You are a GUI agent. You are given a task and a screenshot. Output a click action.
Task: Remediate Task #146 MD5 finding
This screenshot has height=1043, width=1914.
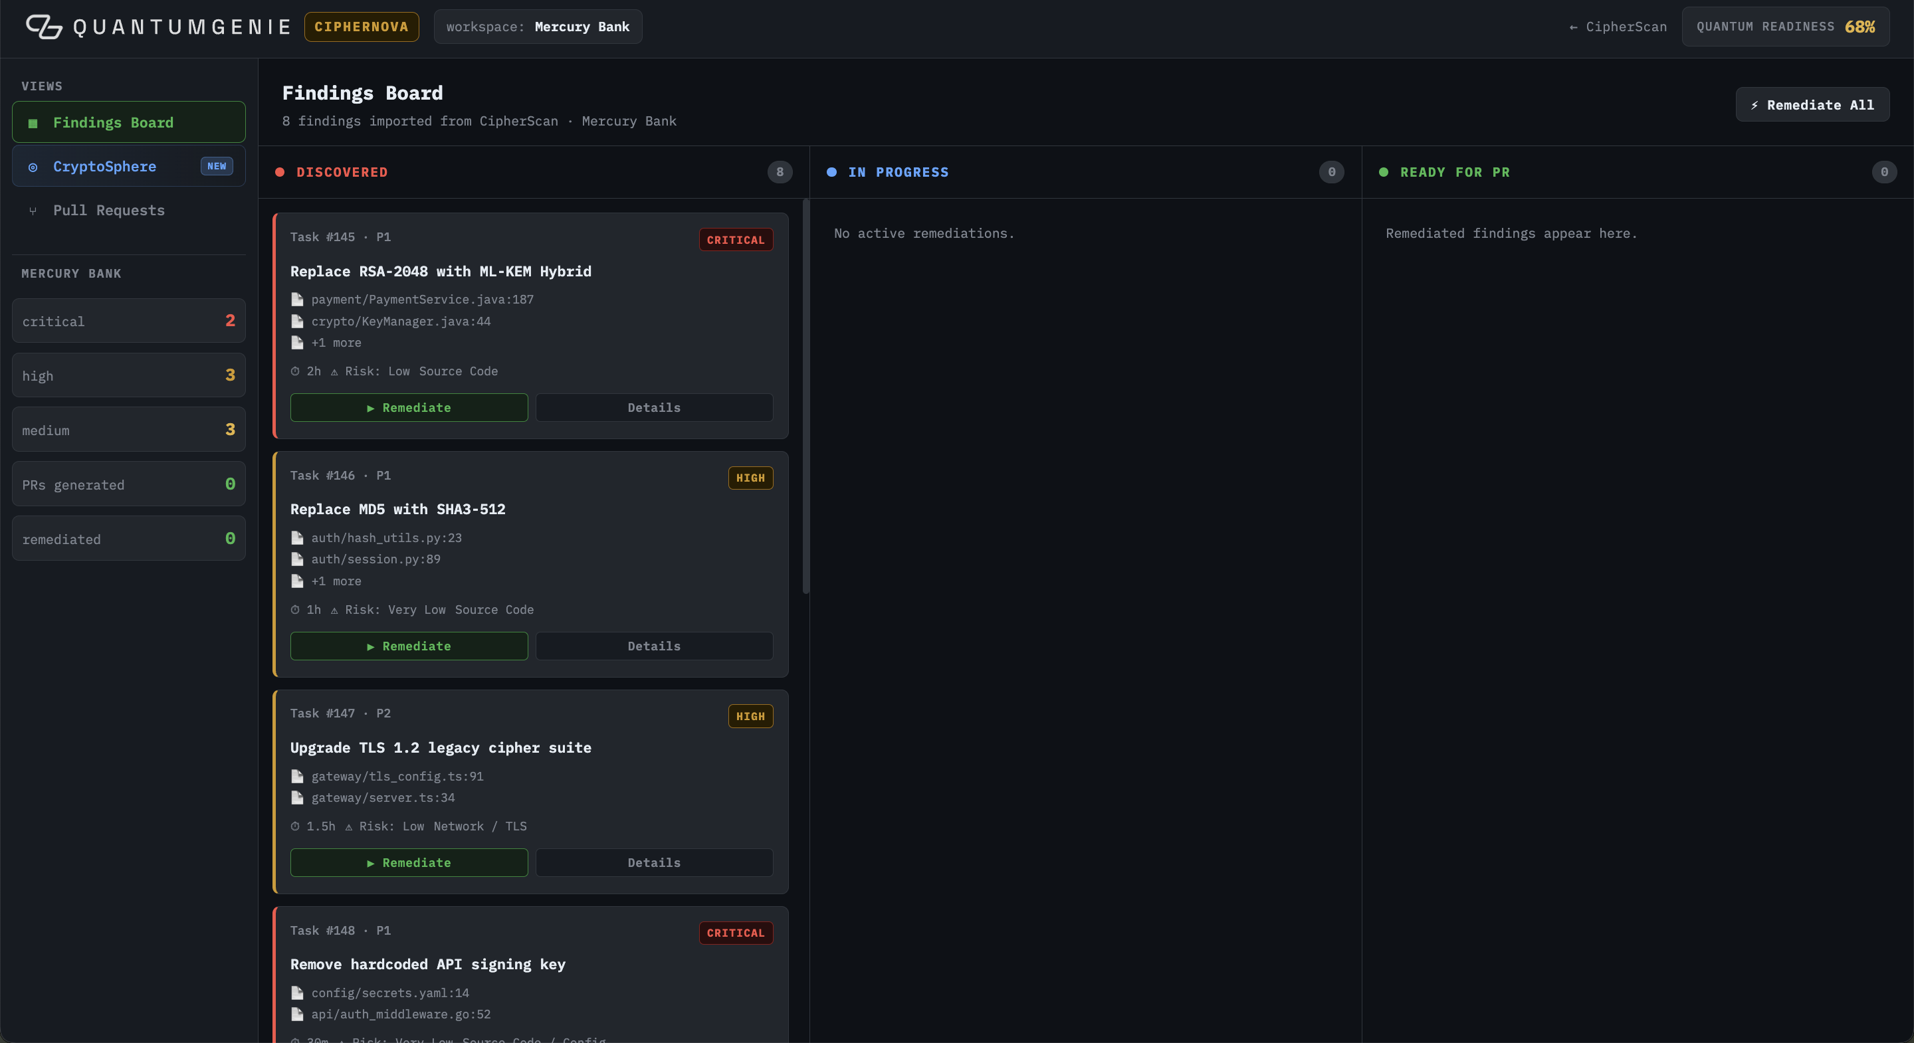click(409, 646)
